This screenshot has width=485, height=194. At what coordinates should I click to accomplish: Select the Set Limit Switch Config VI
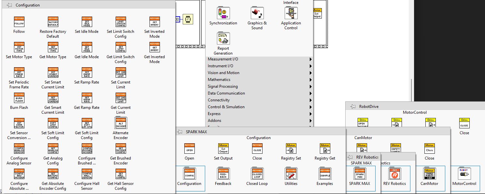(x=121, y=22)
